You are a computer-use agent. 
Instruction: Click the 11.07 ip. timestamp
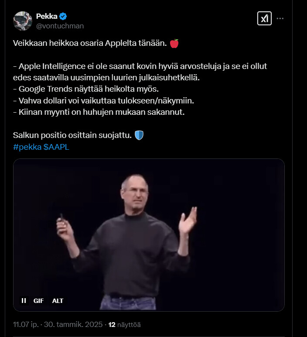26,324
